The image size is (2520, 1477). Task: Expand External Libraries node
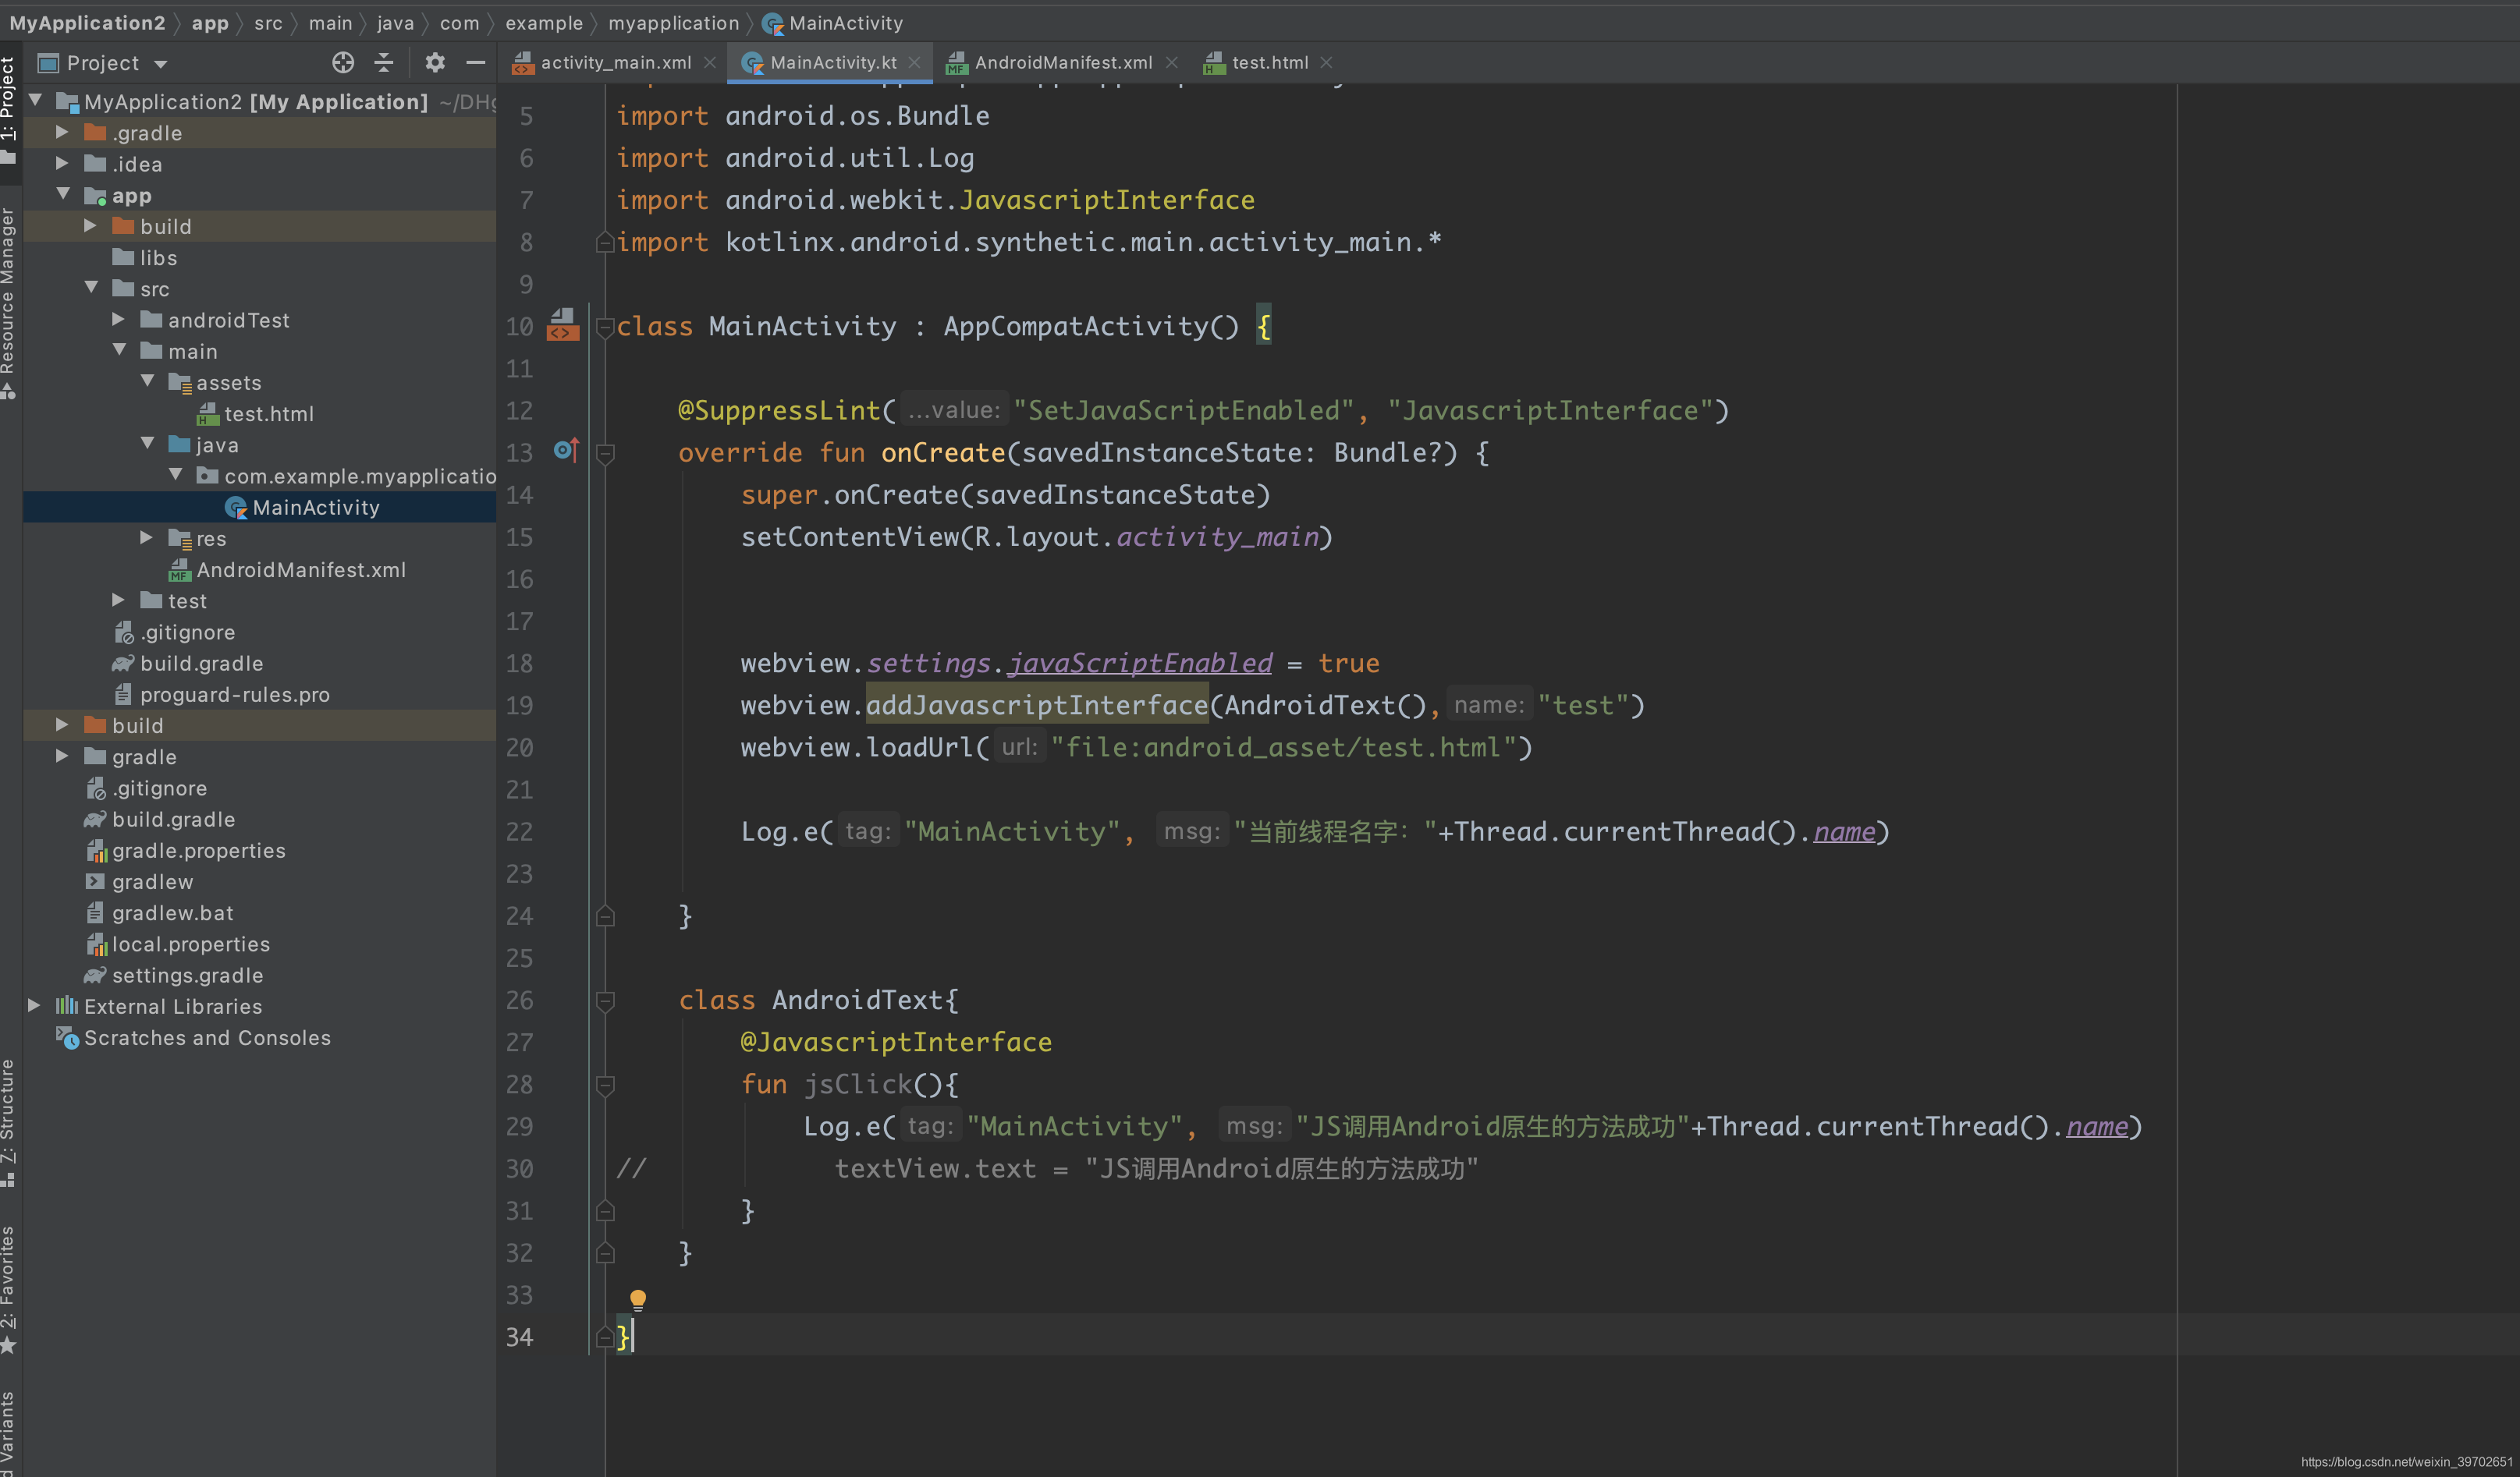tap(34, 1005)
